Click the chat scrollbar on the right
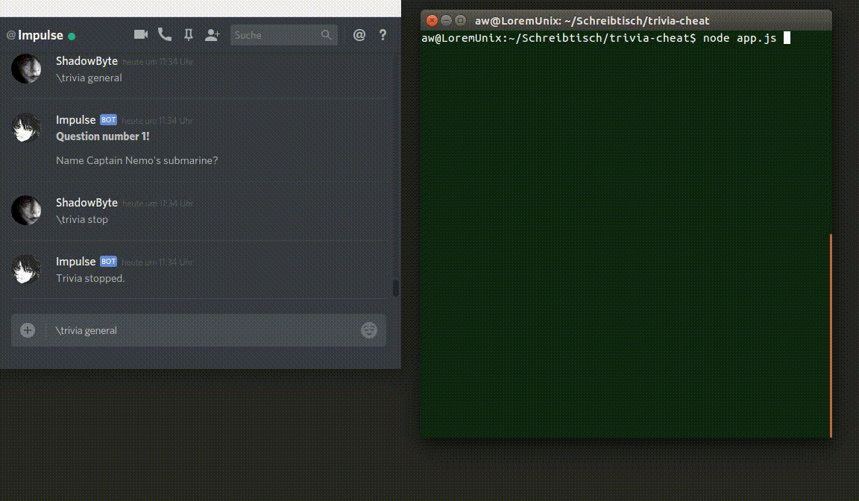 396,287
